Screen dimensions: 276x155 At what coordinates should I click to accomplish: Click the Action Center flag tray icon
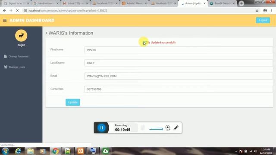tap(241, 151)
